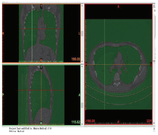The height and width of the screenshot is (135, 158).
Task: Click the L orientation label in coronal view
Action: click(x=79, y=33)
